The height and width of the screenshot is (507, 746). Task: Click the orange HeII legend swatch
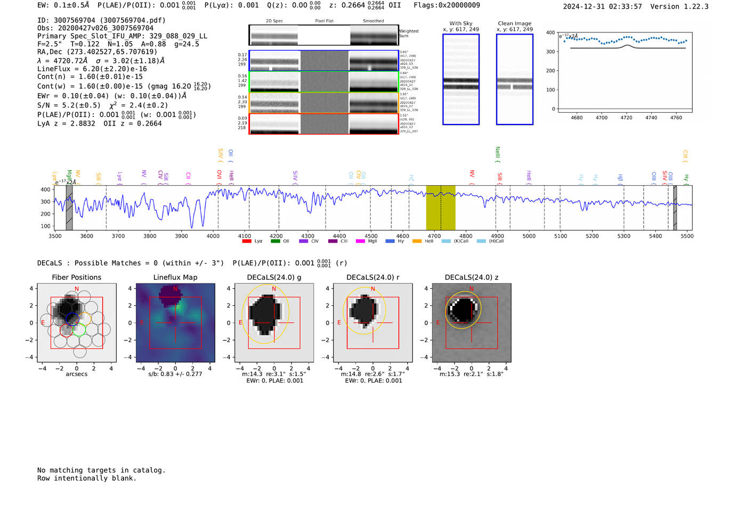417,241
